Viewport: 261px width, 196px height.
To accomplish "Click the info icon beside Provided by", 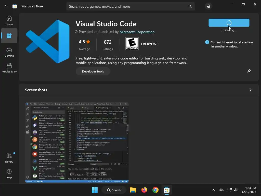I will [76, 32].
